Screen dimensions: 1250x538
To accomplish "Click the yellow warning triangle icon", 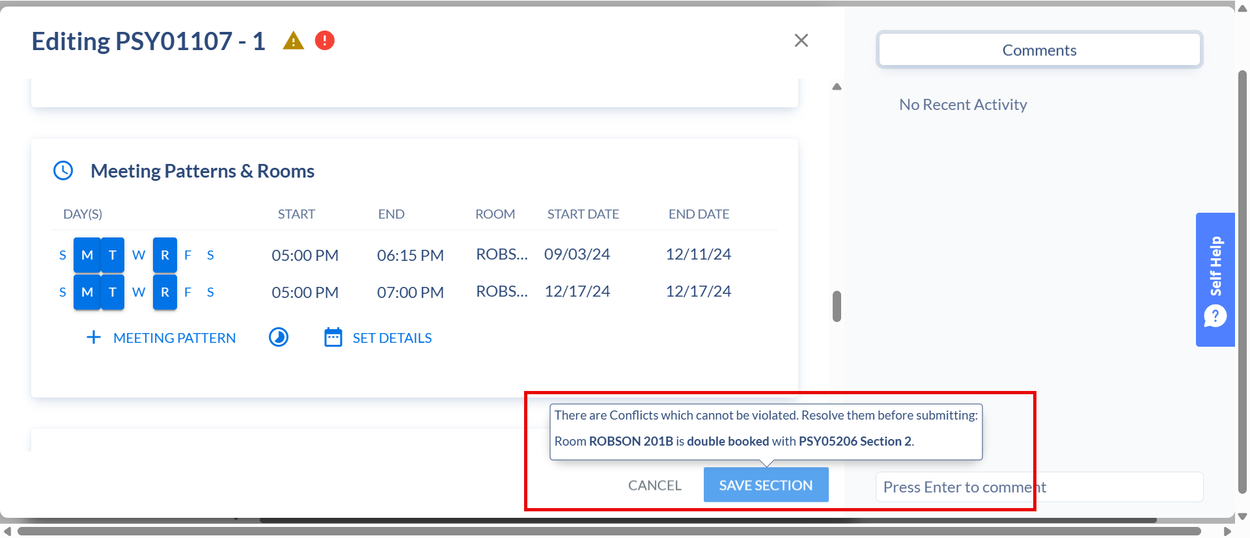I will (x=294, y=41).
